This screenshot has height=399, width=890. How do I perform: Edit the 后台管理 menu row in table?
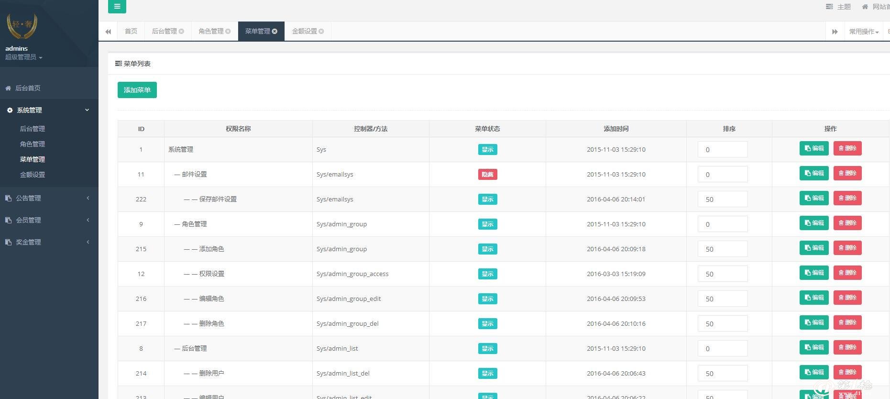point(814,347)
